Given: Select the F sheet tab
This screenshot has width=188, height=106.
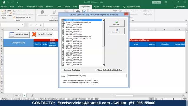Looking at the screenshot, I should 24,95.
